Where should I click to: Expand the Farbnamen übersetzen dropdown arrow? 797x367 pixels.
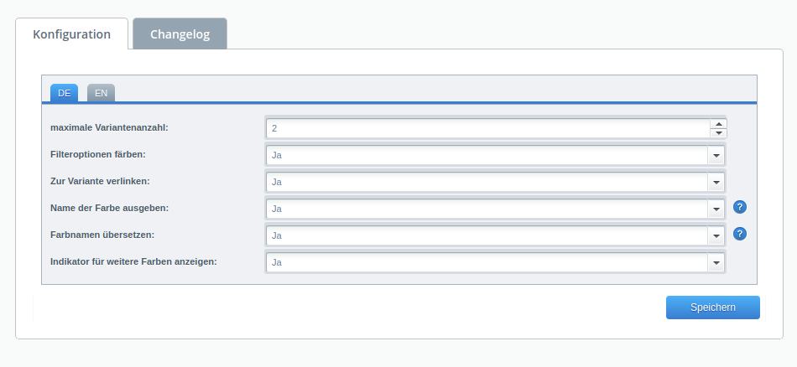(x=716, y=235)
